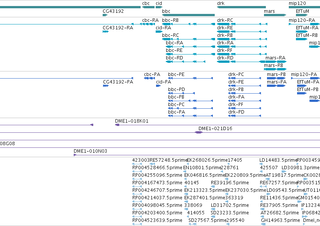Select the EfTuM-RA transcript
The height and width of the screenshot is (226, 320).
tap(302, 32)
